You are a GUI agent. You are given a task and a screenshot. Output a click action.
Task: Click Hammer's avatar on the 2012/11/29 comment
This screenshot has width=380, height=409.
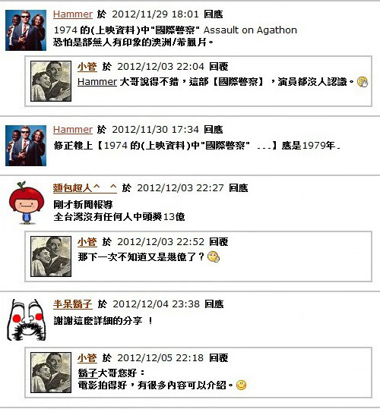pyautogui.click(x=26, y=30)
